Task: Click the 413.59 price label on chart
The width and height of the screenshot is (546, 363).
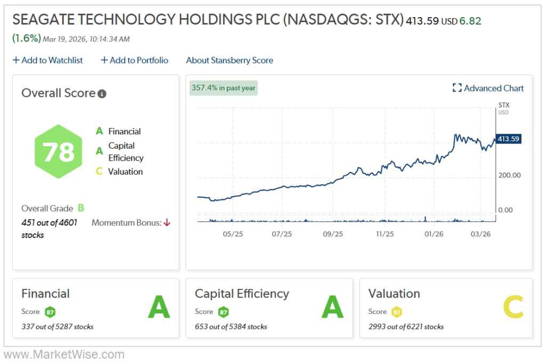Action: point(508,139)
